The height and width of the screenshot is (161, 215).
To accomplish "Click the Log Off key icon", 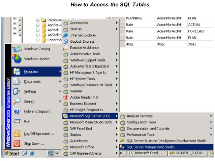I will point(17,134).
